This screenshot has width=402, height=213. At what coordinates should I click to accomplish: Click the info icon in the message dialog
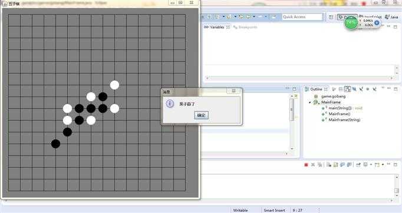(170, 104)
